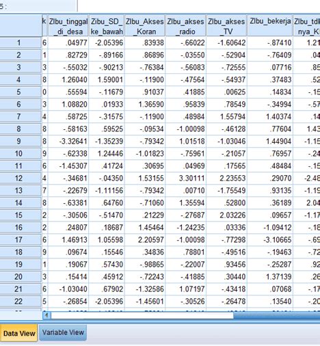320x346 pixels.
Task: Click cell value 1.36590 in row 6
Action: [x=145, y=105]
